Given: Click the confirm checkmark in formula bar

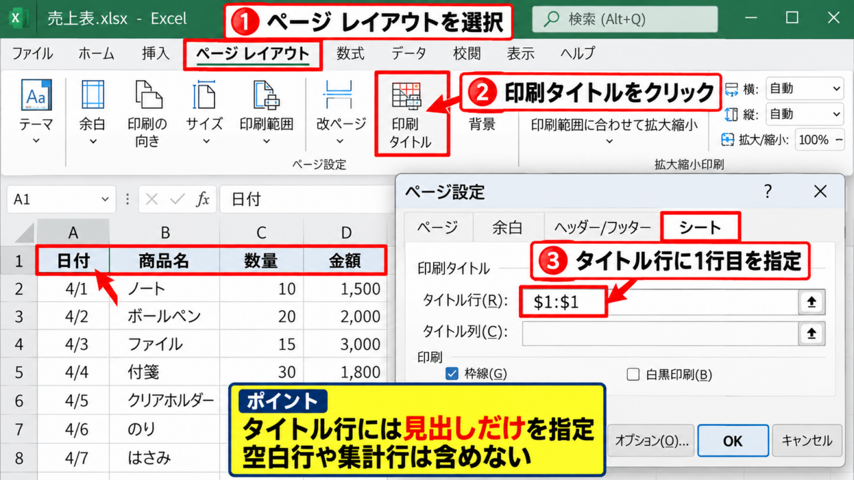Looking at the screenshot, I should coord(177,199).
